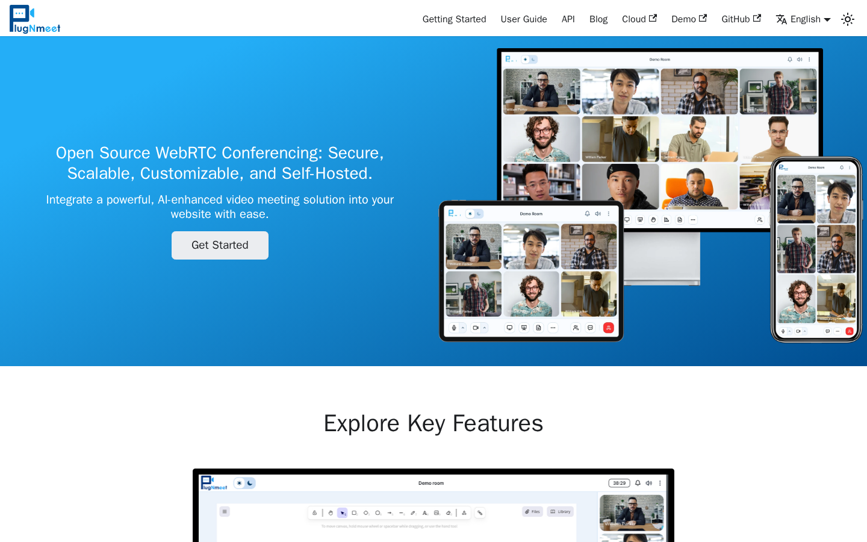The width and height of the screenshot is (867, 542).
Task: Open the Getting Started menu item
Action: coord(454,19)
